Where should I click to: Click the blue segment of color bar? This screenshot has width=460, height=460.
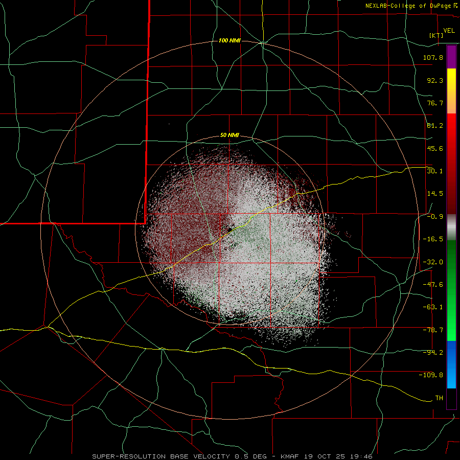451,364
